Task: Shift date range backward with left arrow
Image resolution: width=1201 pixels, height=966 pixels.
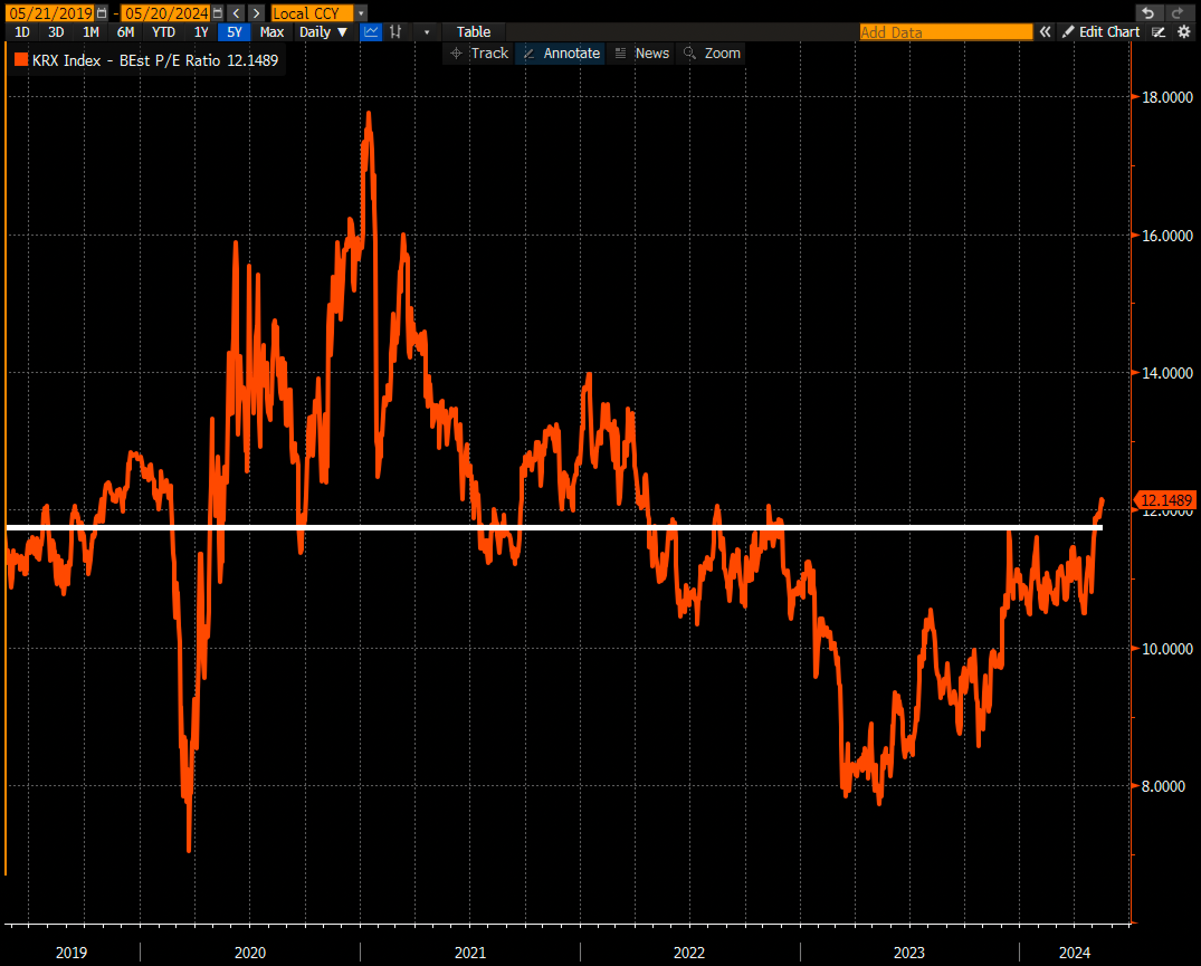Action: (x=237, y=13)
